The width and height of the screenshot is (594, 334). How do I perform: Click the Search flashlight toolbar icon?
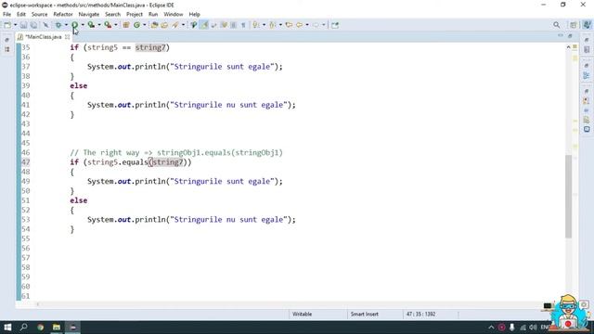(175, 25)
